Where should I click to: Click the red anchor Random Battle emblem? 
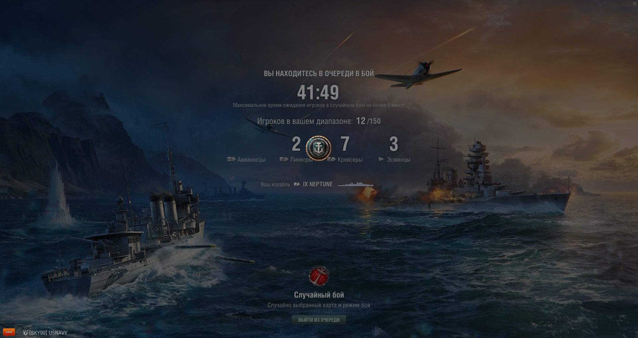(319, 276)
